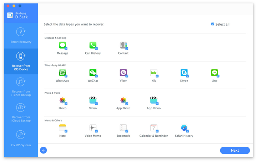257x162 pixels.
Task: Open the Smart Recovery tab
Action: [x=21, y=36]
